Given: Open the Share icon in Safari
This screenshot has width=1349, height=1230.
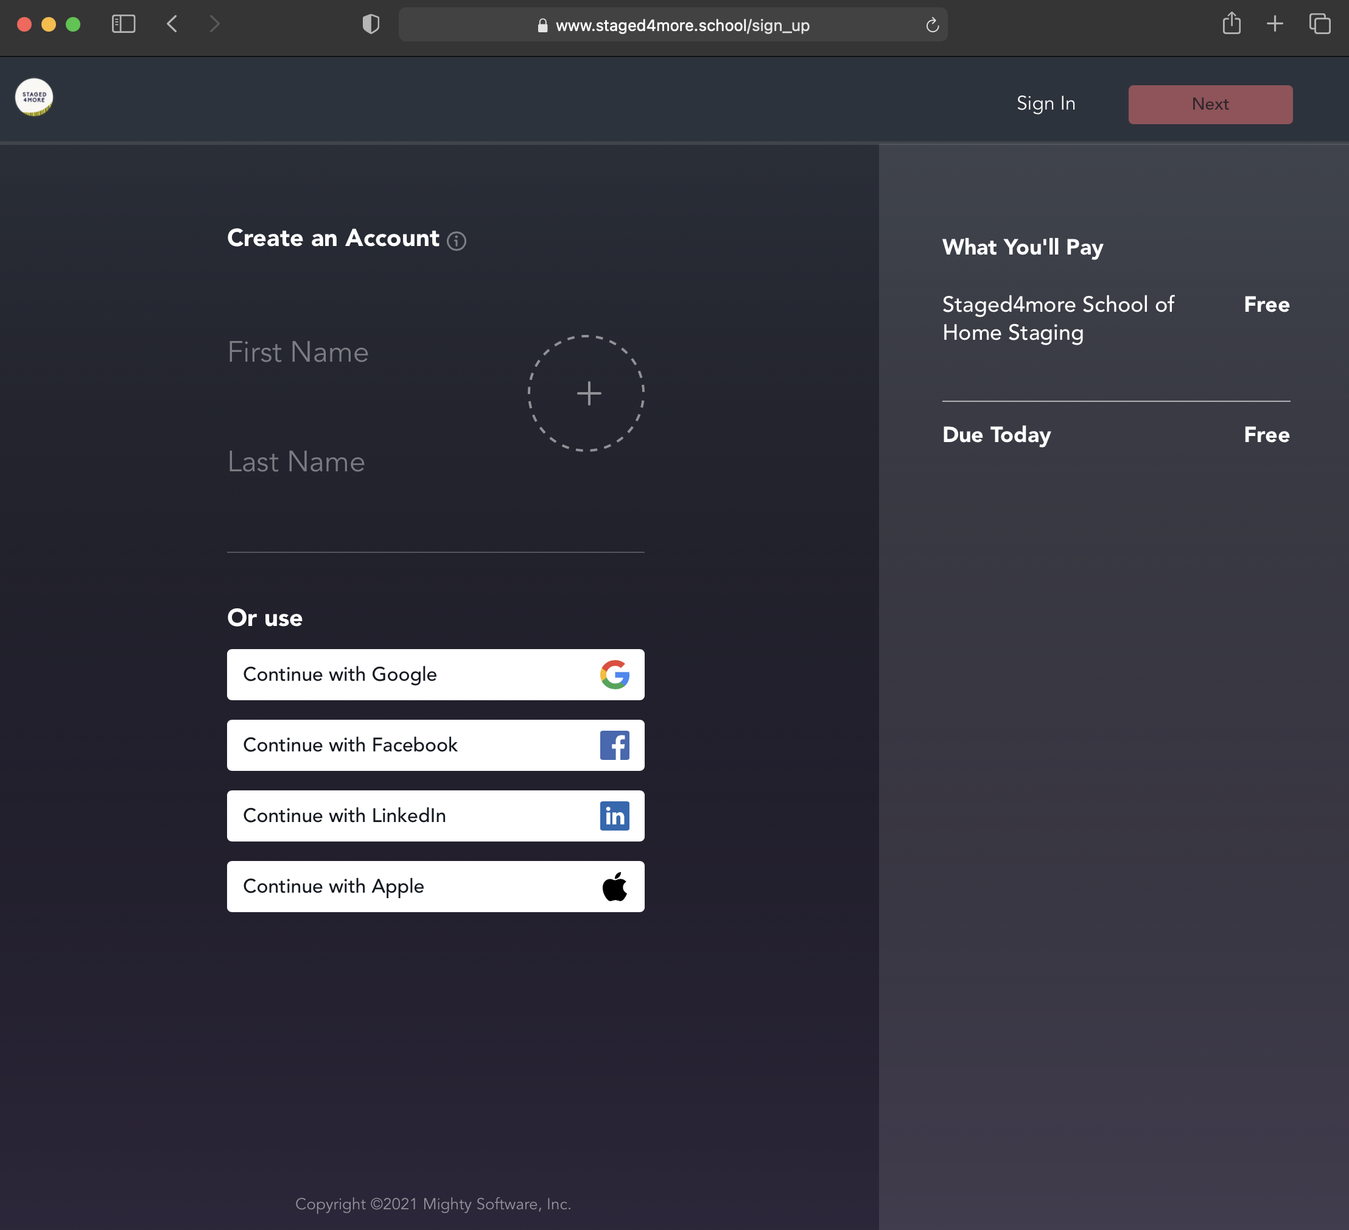Looking at the screenshot, I should (x=1232, y=24).
